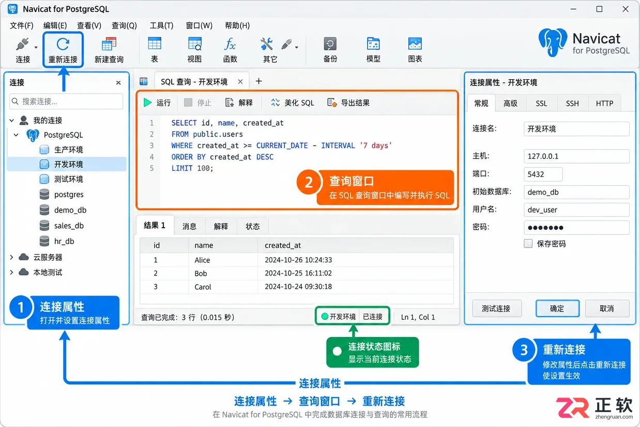
Task: Open the Chart (图表) toolbar icon
Action: [x=415, y=43]
